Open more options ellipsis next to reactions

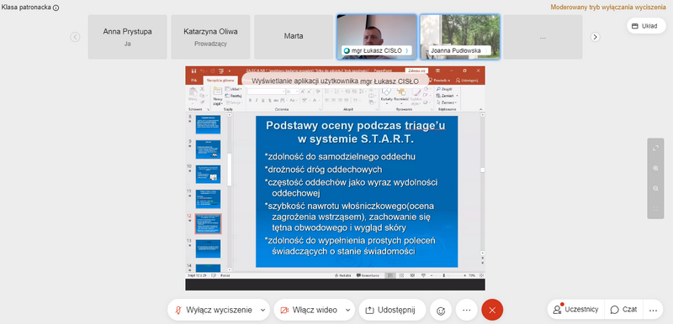coord(467,311)
